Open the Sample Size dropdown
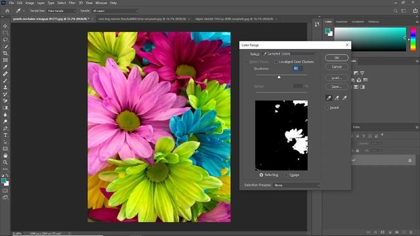Image resolution: width=420 pixels, height=236 pixels. [x=62, y=11]
